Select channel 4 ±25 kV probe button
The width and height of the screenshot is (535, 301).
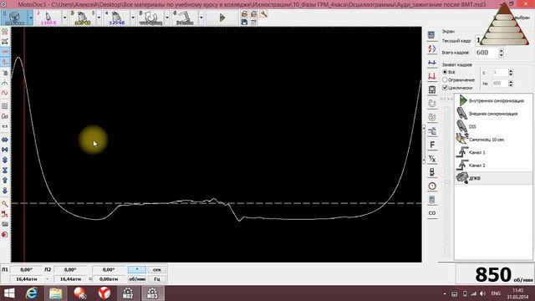[x=117, y=18]
